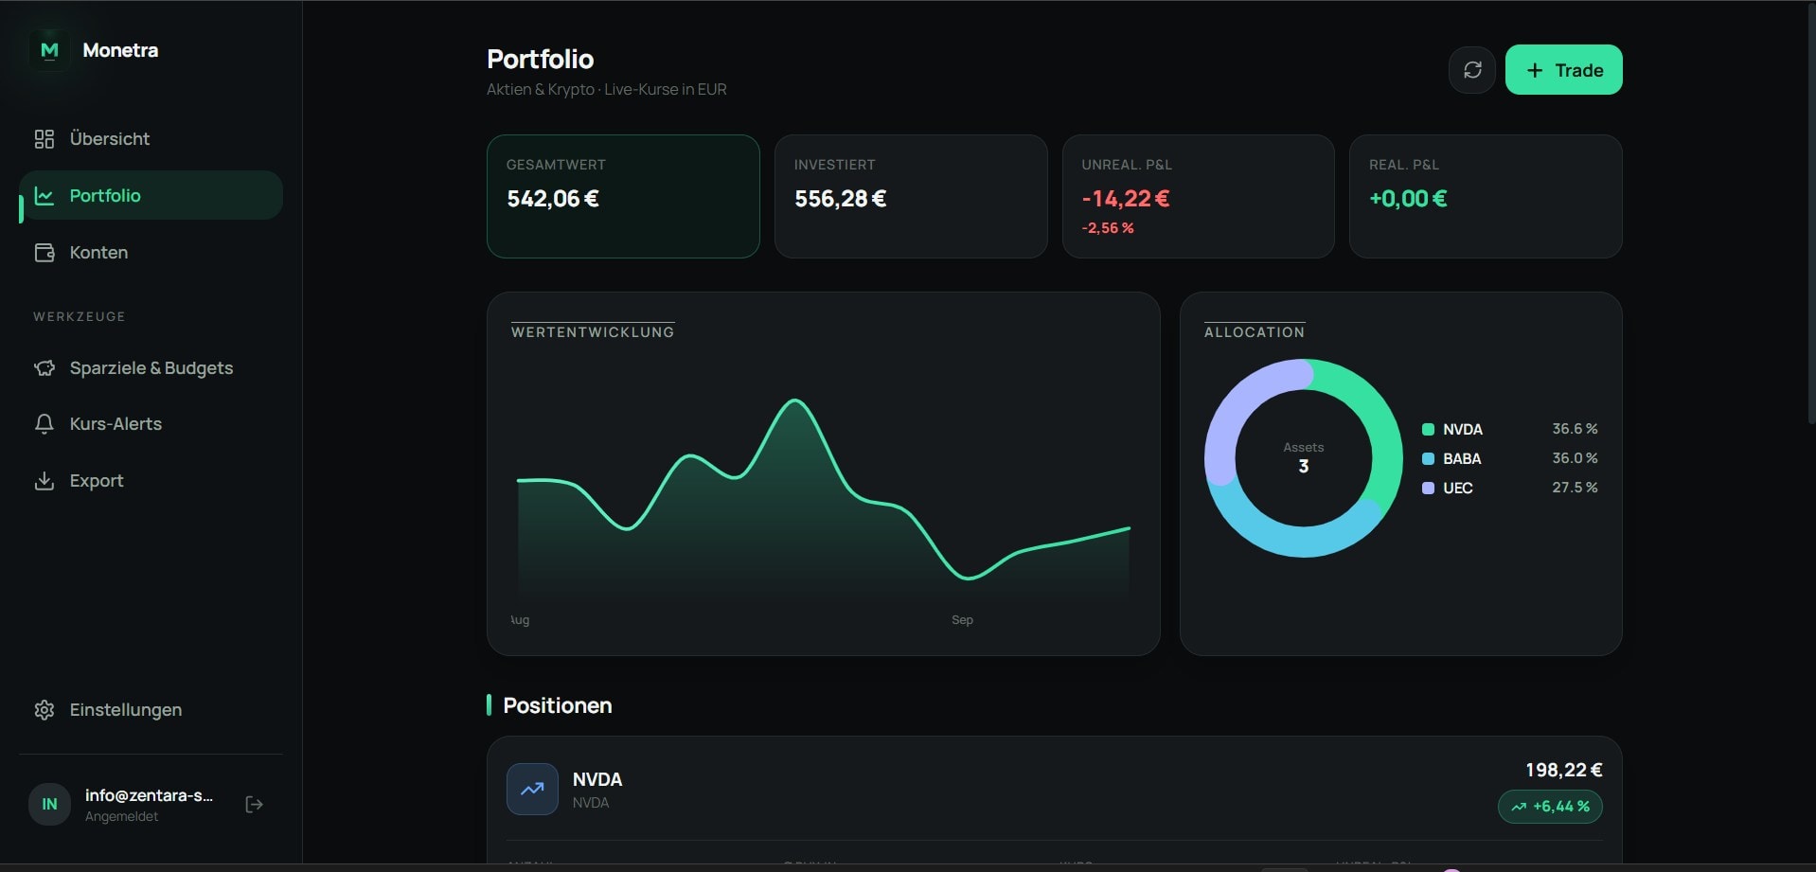Image resolution: width=1816 pixels, height=872 pixels.
Task: Click the Export download icon
Action: (45, 481)
